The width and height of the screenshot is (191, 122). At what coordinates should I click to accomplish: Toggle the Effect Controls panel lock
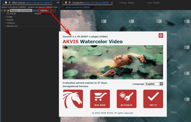[x=10, y=2]
